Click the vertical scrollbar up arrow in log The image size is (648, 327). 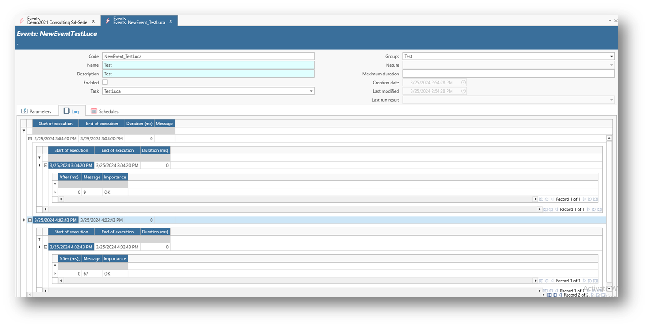pos(609,138)
